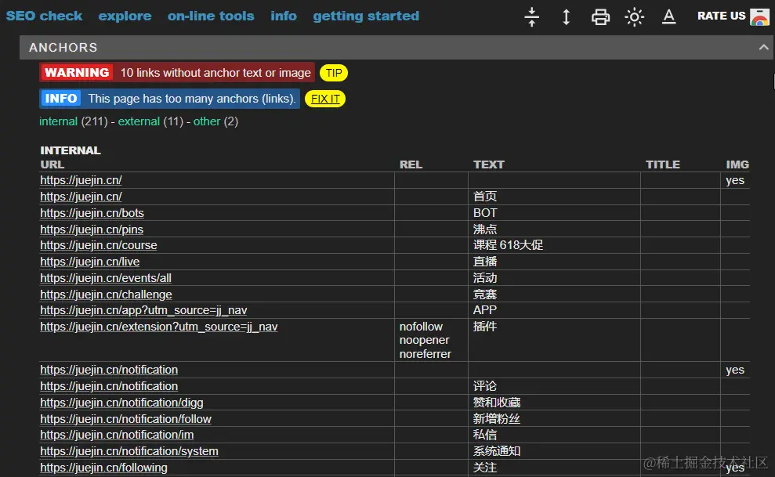Open the juejin.cn/notification link in the 评论 row
The height and width of the screenshot is (477, 775).
(x=109, y=386)
